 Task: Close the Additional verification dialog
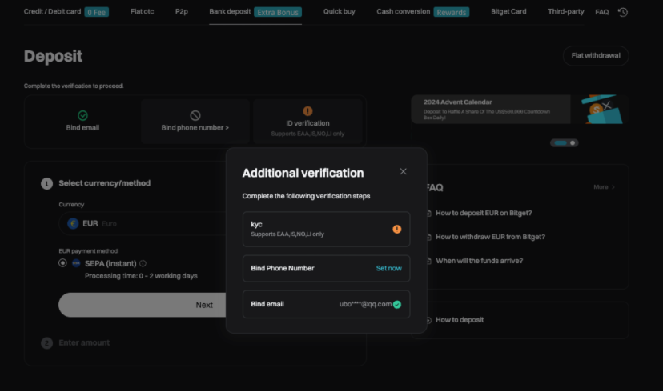403,171
